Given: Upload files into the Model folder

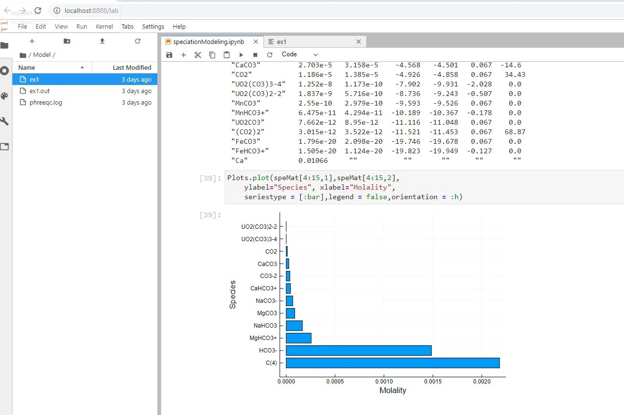Looking at the screenshot, I should click(102, 42).
